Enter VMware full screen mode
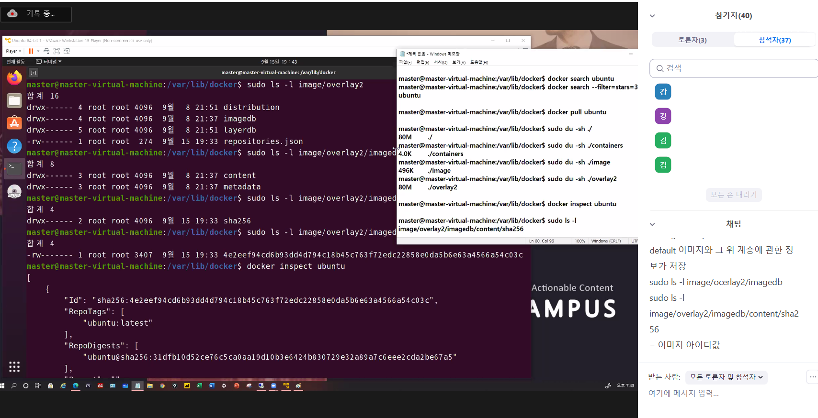The height and width of the screenshot is (418, 818). point(57,51)
